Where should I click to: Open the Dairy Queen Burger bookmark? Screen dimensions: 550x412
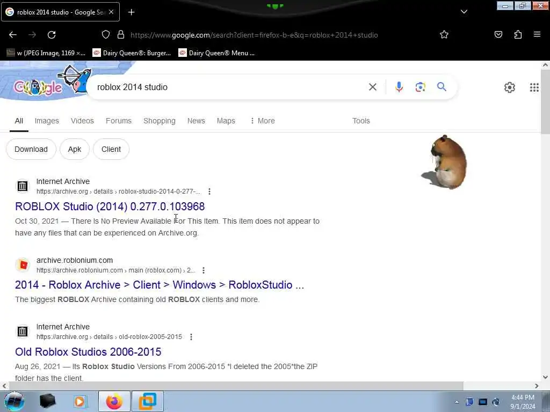pos(132,53)
